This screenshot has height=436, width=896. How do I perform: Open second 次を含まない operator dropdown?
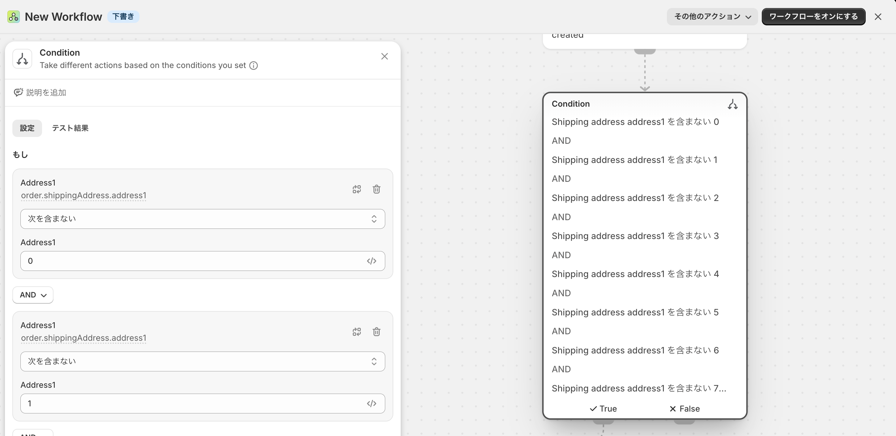coord(203,361)
